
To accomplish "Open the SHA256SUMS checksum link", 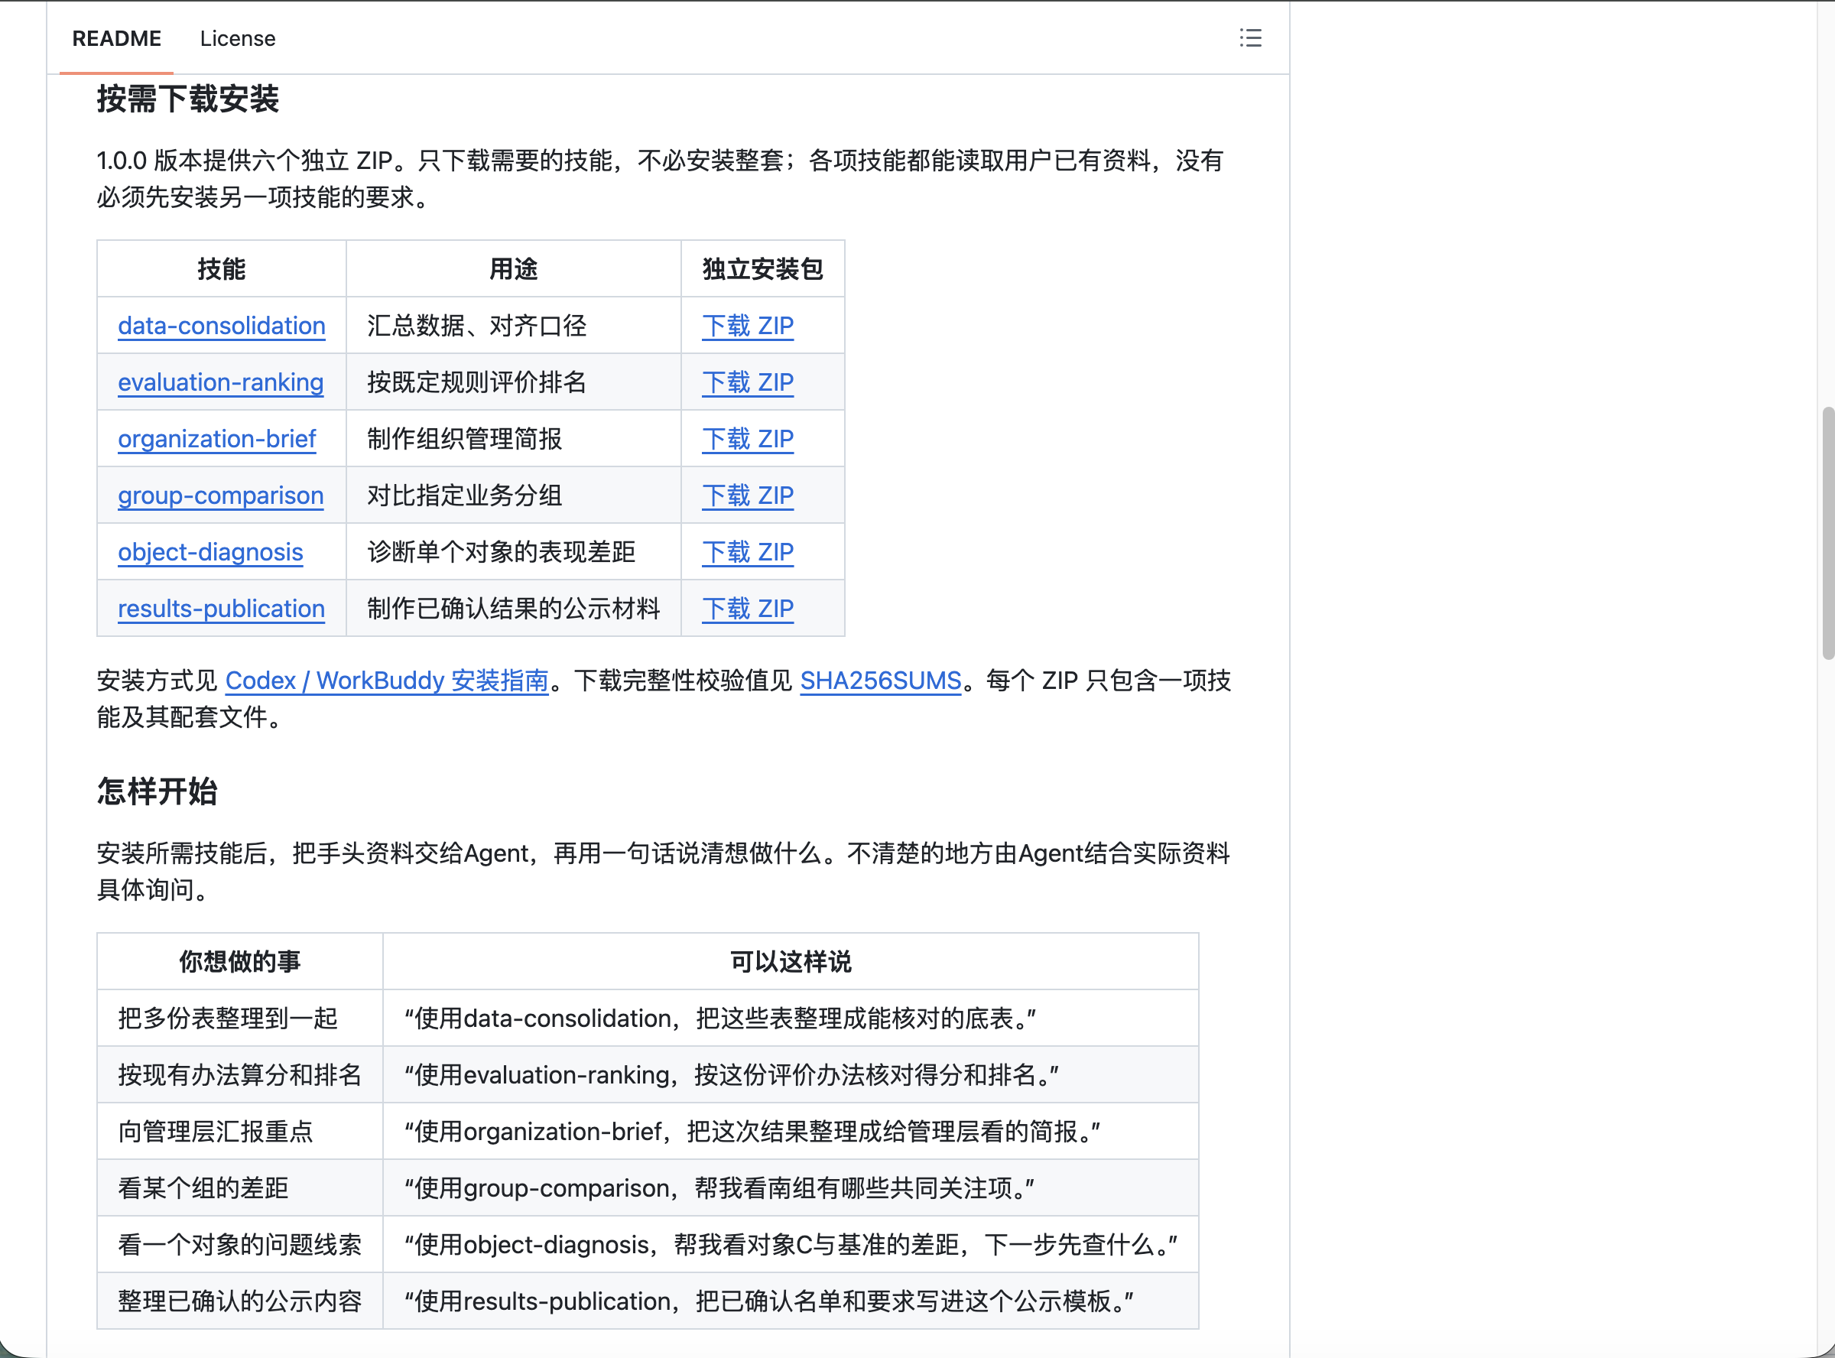I will click(880, 681).
